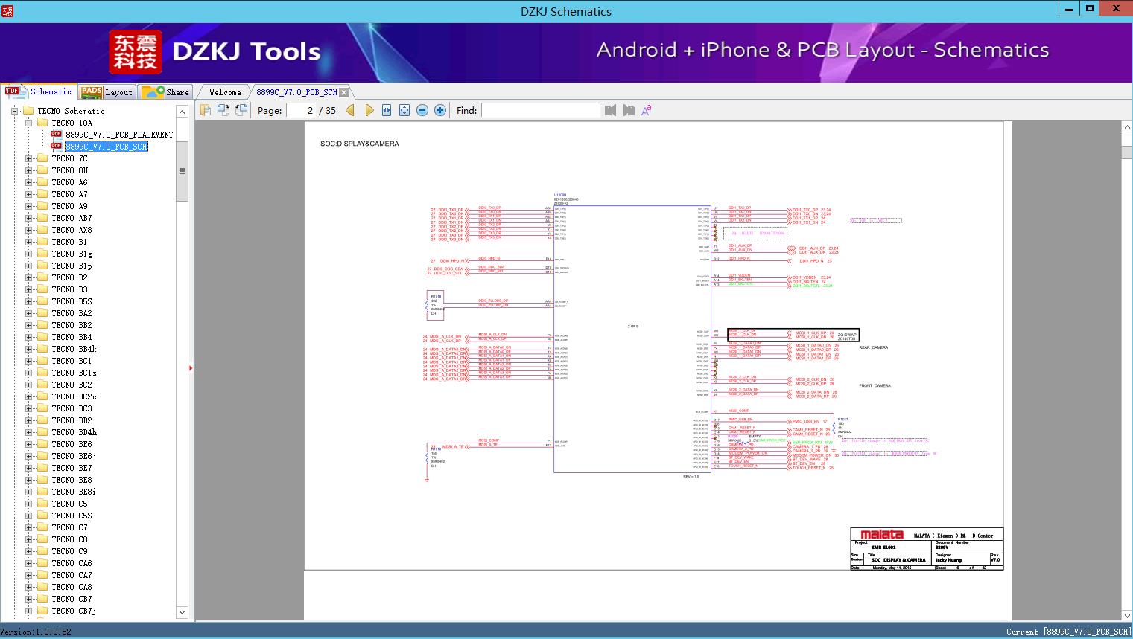Screen dimensions: 1133x639
Task: Click the find next match icon
Action: coord(629,110)
